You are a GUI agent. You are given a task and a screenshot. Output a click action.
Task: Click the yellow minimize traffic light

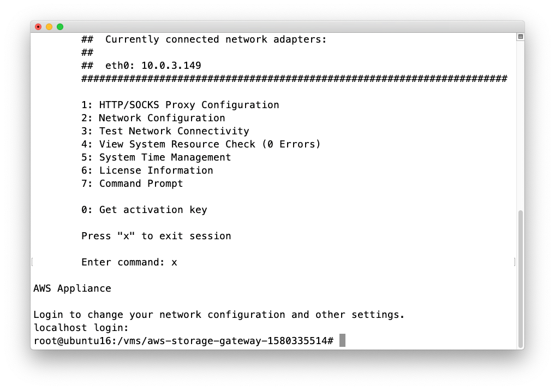pos(49,26)
